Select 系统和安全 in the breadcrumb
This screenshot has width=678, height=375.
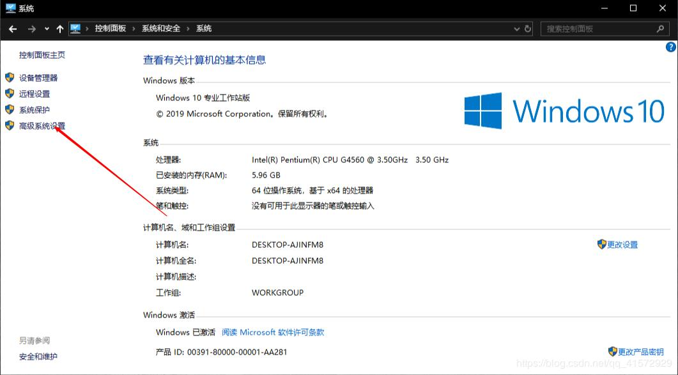(x=161, y=29)
